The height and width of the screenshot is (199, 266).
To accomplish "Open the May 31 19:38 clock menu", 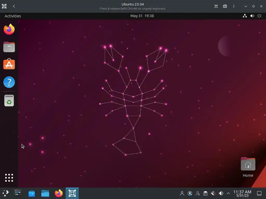I will [142, 16].
